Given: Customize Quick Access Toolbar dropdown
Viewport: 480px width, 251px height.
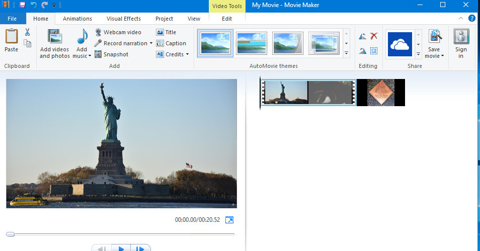Looking at the screenshot, I should (x=54, y=6).
